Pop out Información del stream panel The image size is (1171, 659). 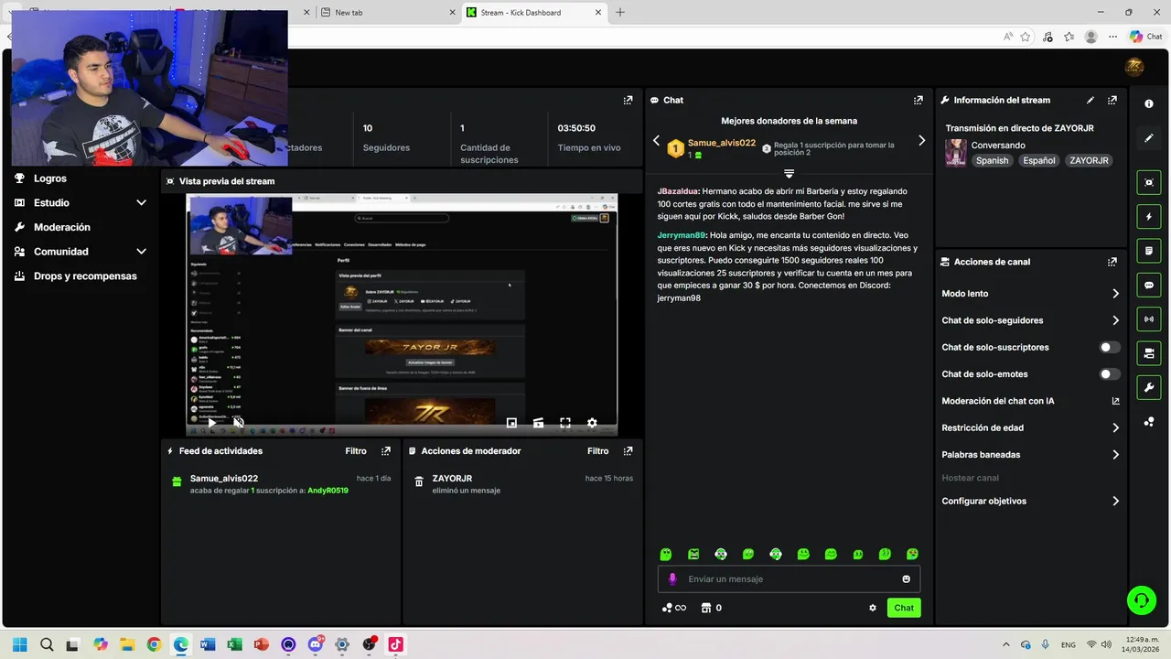pos(1112,100)
